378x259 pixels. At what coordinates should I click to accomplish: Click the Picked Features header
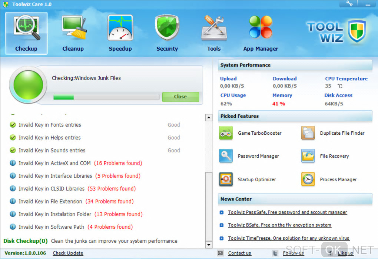pos(295,116)
